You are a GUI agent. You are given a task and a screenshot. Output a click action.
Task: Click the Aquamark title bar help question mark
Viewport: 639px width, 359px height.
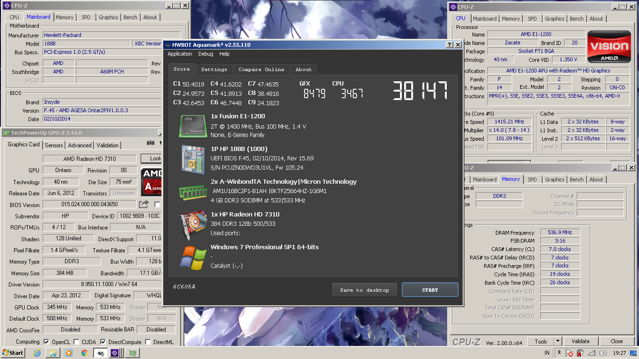pos(450,45)
